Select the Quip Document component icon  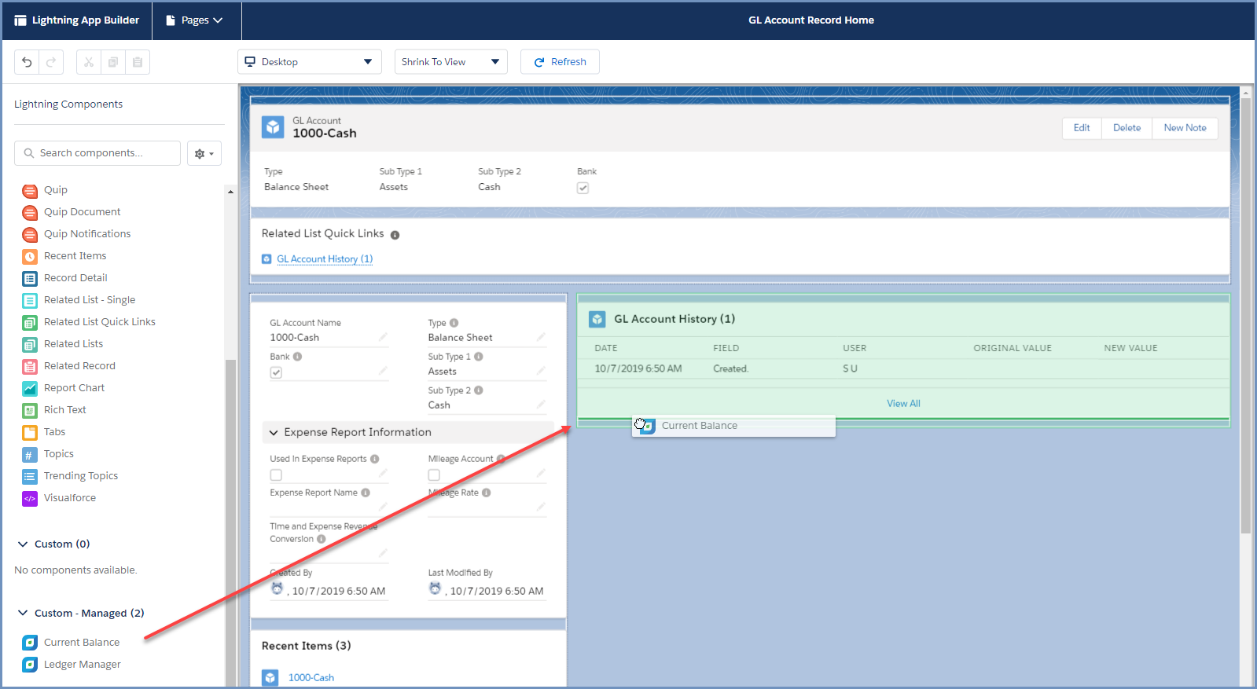click(30, 212)
